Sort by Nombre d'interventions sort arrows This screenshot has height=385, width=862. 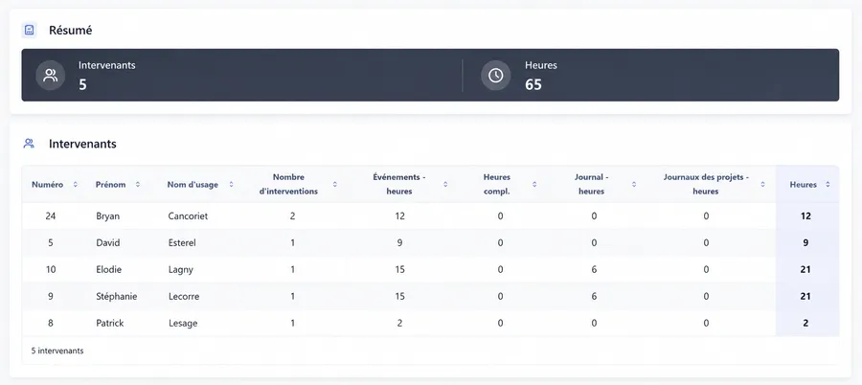tap(335, 185)
